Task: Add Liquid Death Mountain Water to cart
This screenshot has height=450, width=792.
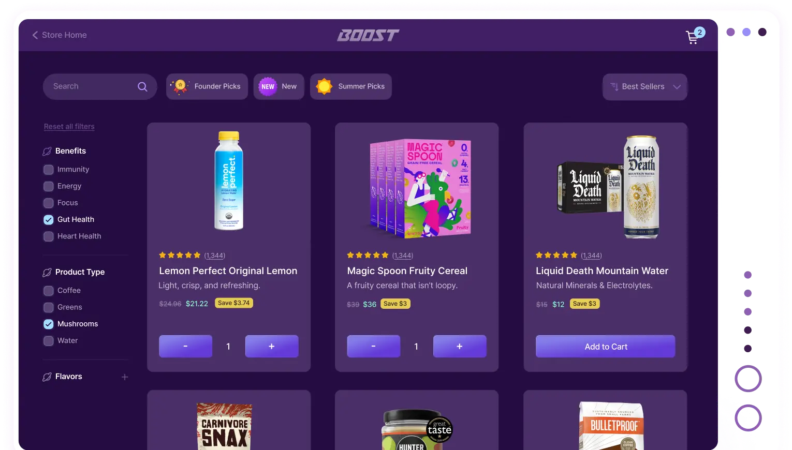Action: pyautogui.click(x=606, y=347)
